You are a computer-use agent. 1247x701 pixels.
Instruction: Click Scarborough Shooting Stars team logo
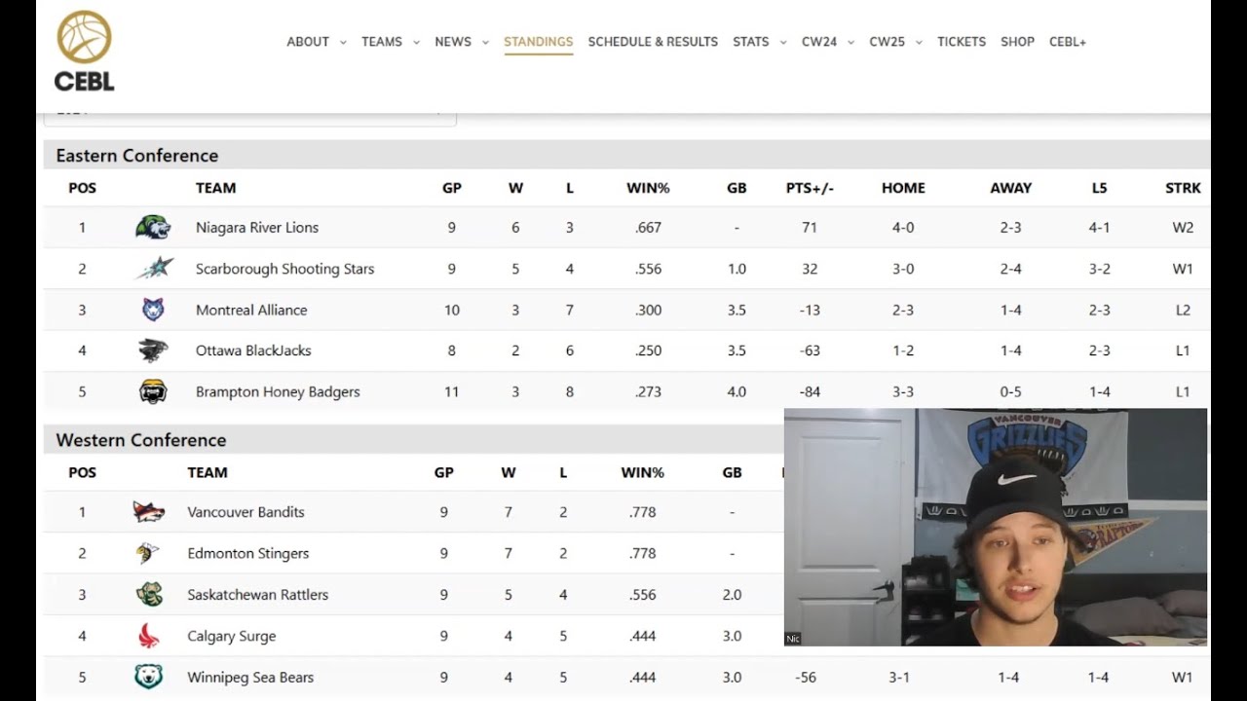pos(153,269)
